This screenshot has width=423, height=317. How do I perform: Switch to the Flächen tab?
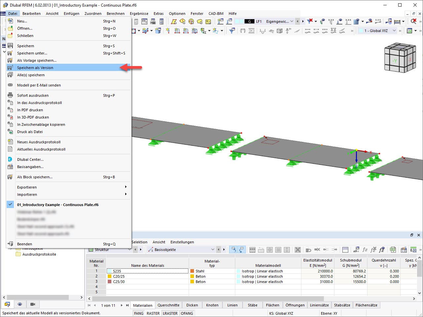pyautogui.click(x=273, y=305)
